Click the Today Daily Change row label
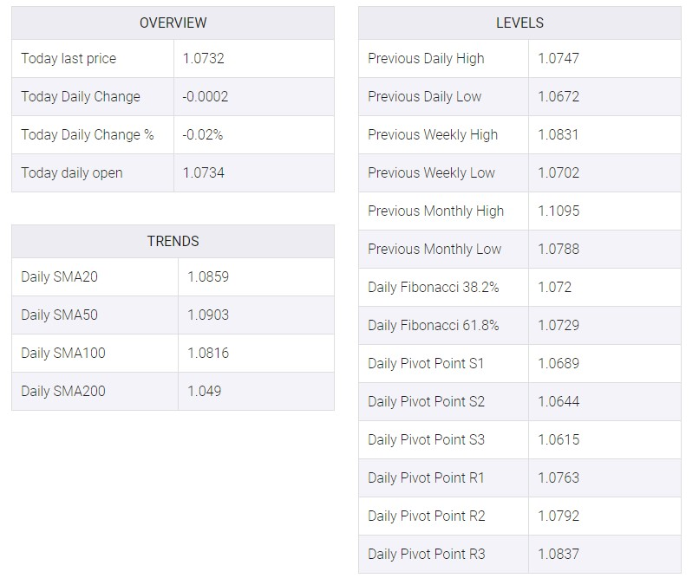 [81, 97]
